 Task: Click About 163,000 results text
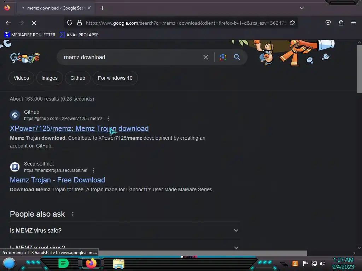(x=52, y=99)
